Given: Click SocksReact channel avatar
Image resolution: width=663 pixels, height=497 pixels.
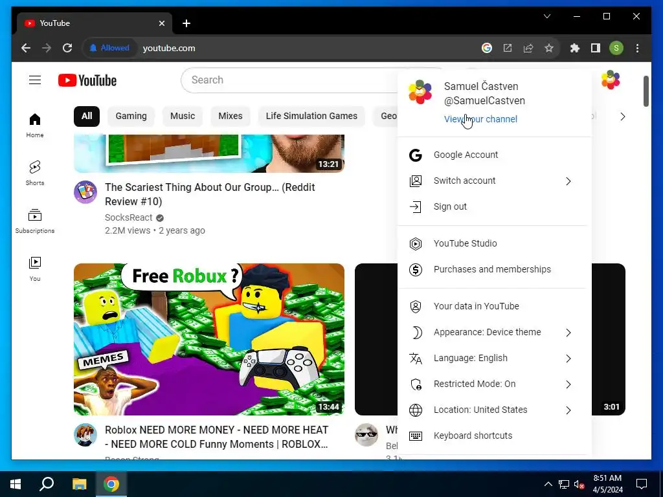Looking at the screenshot, I should [85, 192].
